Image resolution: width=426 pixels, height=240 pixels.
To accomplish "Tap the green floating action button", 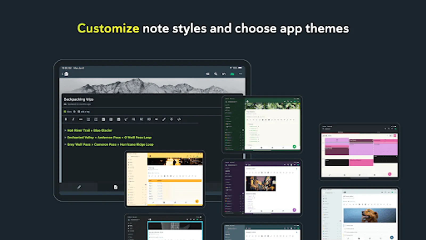I will [x=294, y=146].
